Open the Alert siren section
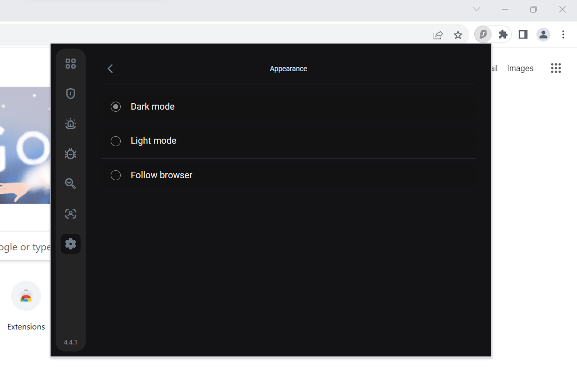Image resolution: width=577 pixels, height=369 pixels. [71, 124]
